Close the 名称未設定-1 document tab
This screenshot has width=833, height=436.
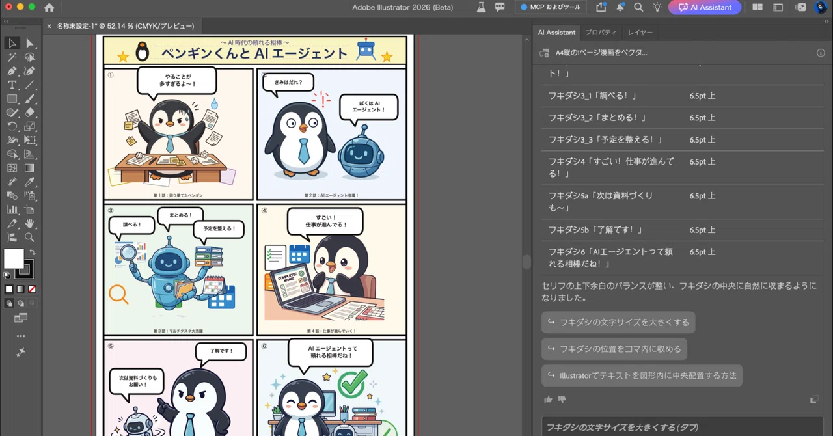[x=49, y=26]
